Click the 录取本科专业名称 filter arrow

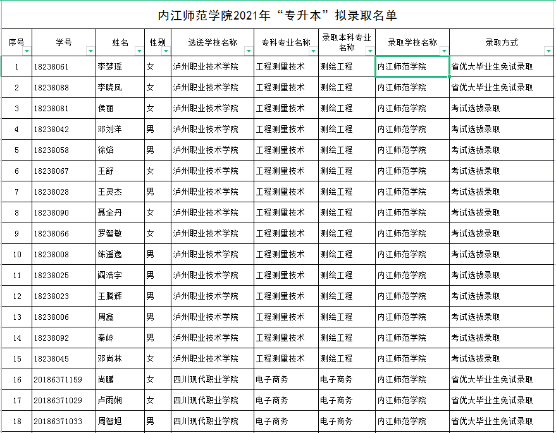point(370,51)
